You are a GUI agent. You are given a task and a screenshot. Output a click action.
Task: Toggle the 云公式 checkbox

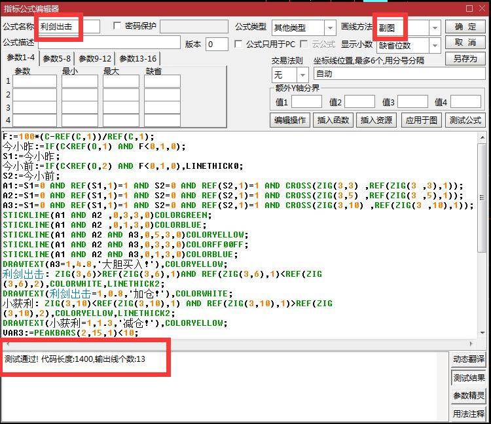303,44
